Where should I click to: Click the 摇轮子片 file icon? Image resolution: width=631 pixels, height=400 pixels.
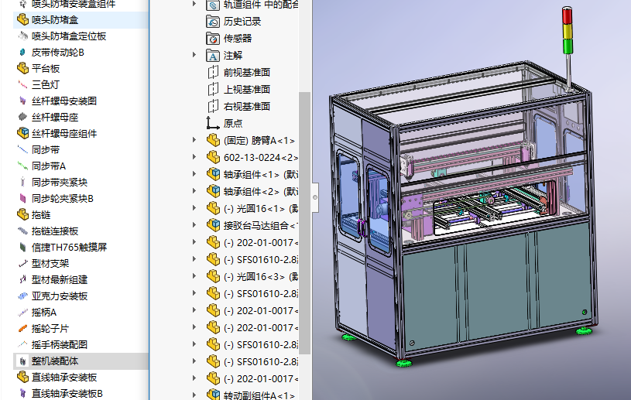pyautogui.click(x=22, y=329)
